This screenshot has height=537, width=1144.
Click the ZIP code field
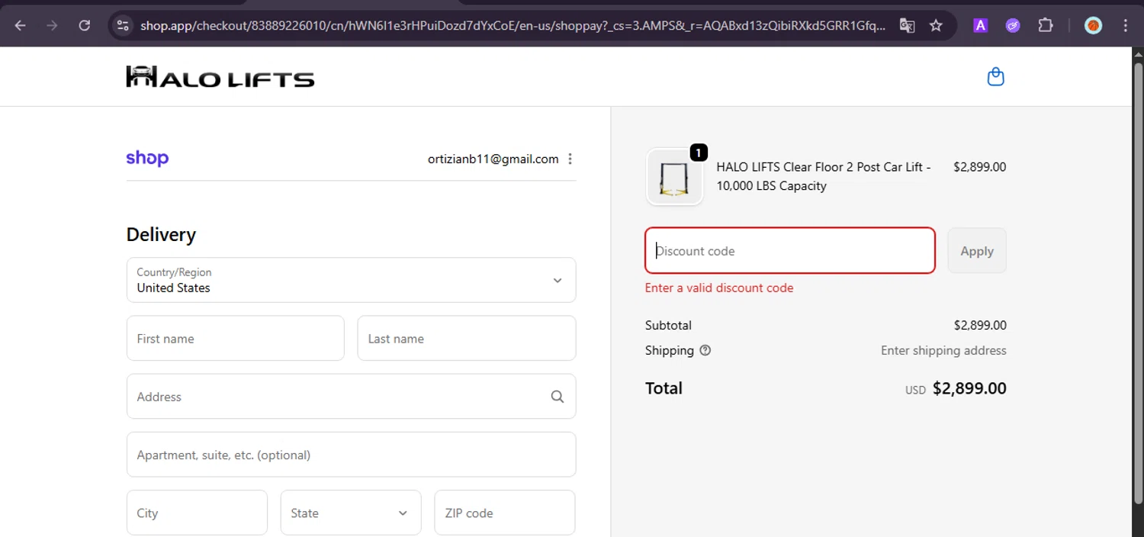504,513
